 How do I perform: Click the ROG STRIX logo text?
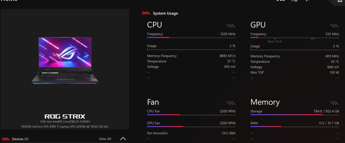[x=65, y=116]
